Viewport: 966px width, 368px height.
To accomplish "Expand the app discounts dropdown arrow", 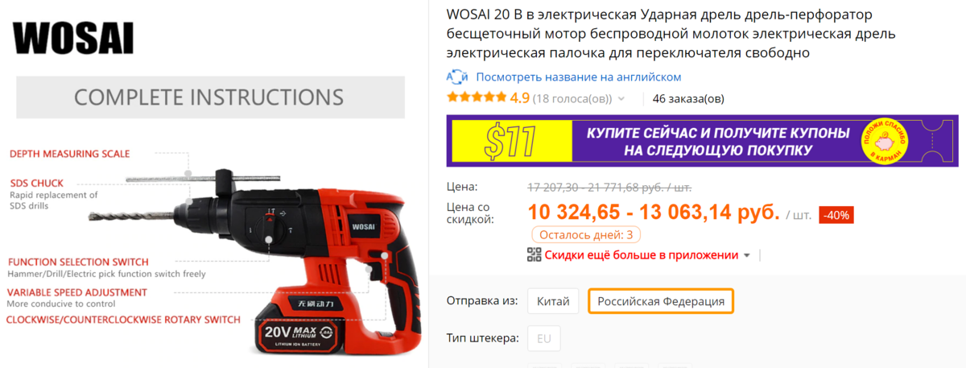I will click(746, 256).
